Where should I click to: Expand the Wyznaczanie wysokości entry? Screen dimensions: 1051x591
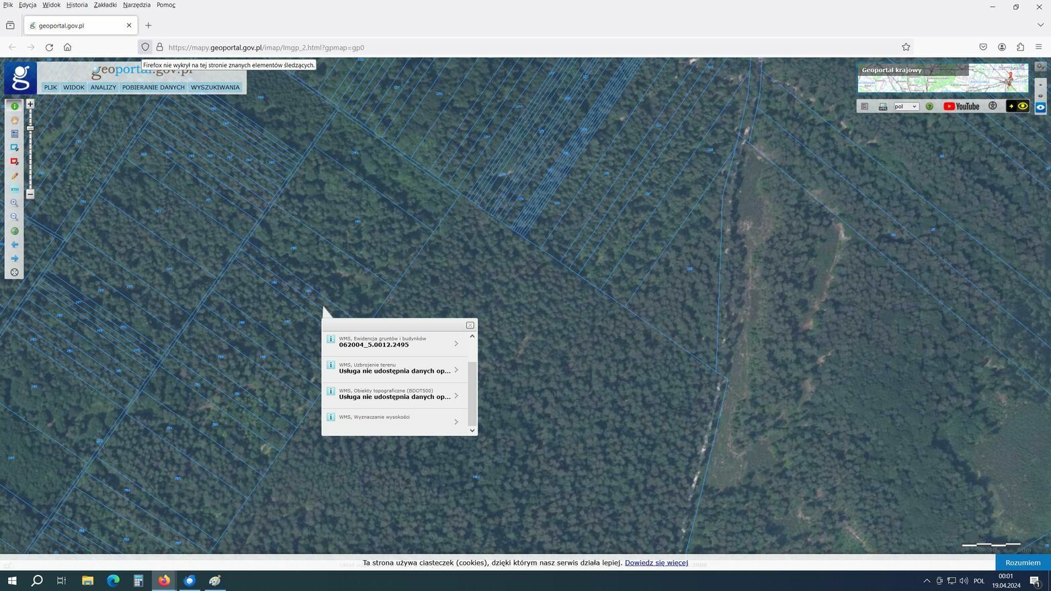395,421
